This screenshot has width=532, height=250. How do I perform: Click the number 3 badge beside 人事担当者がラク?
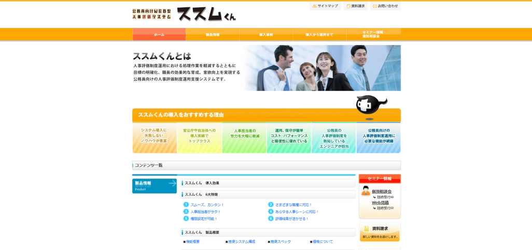186,212
